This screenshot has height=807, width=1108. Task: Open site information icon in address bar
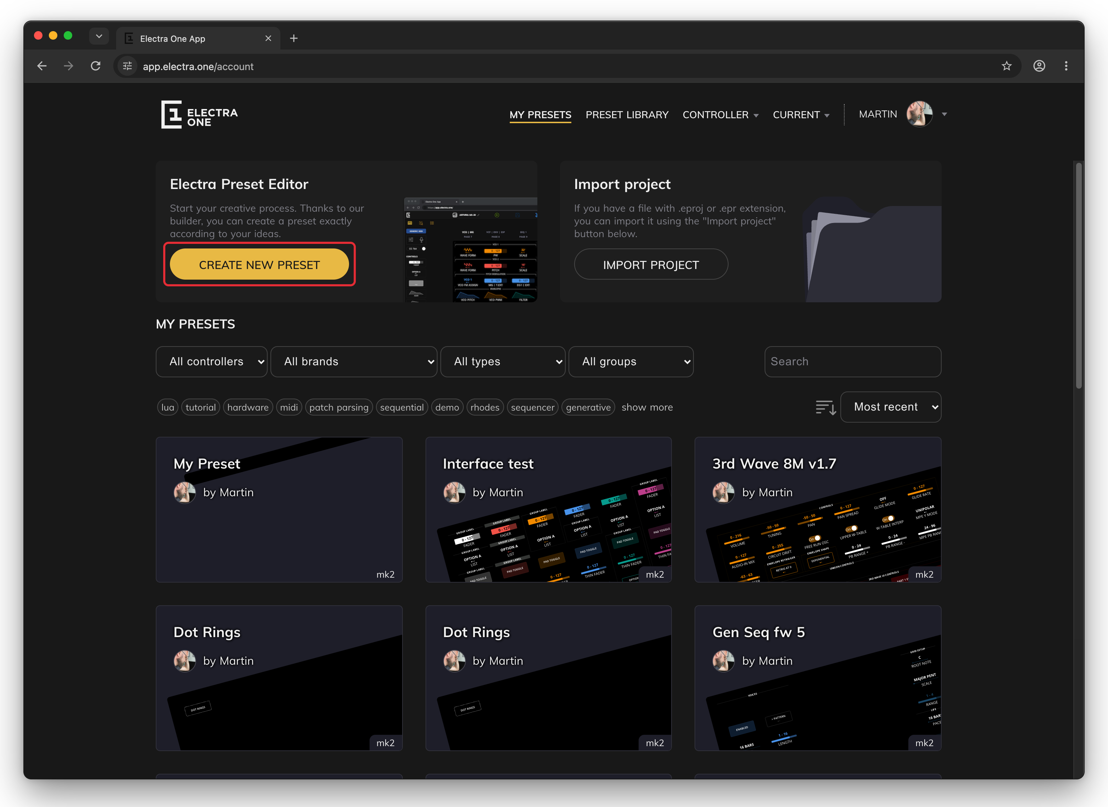(127, 66)
